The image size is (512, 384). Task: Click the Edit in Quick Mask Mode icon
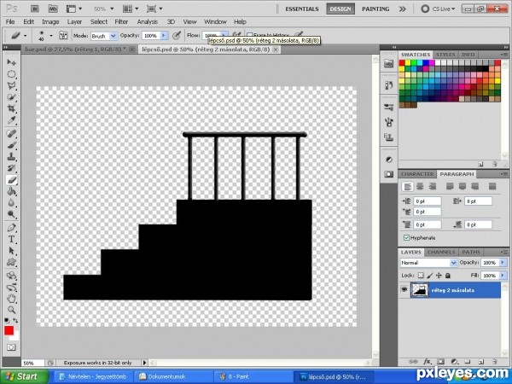11,347
